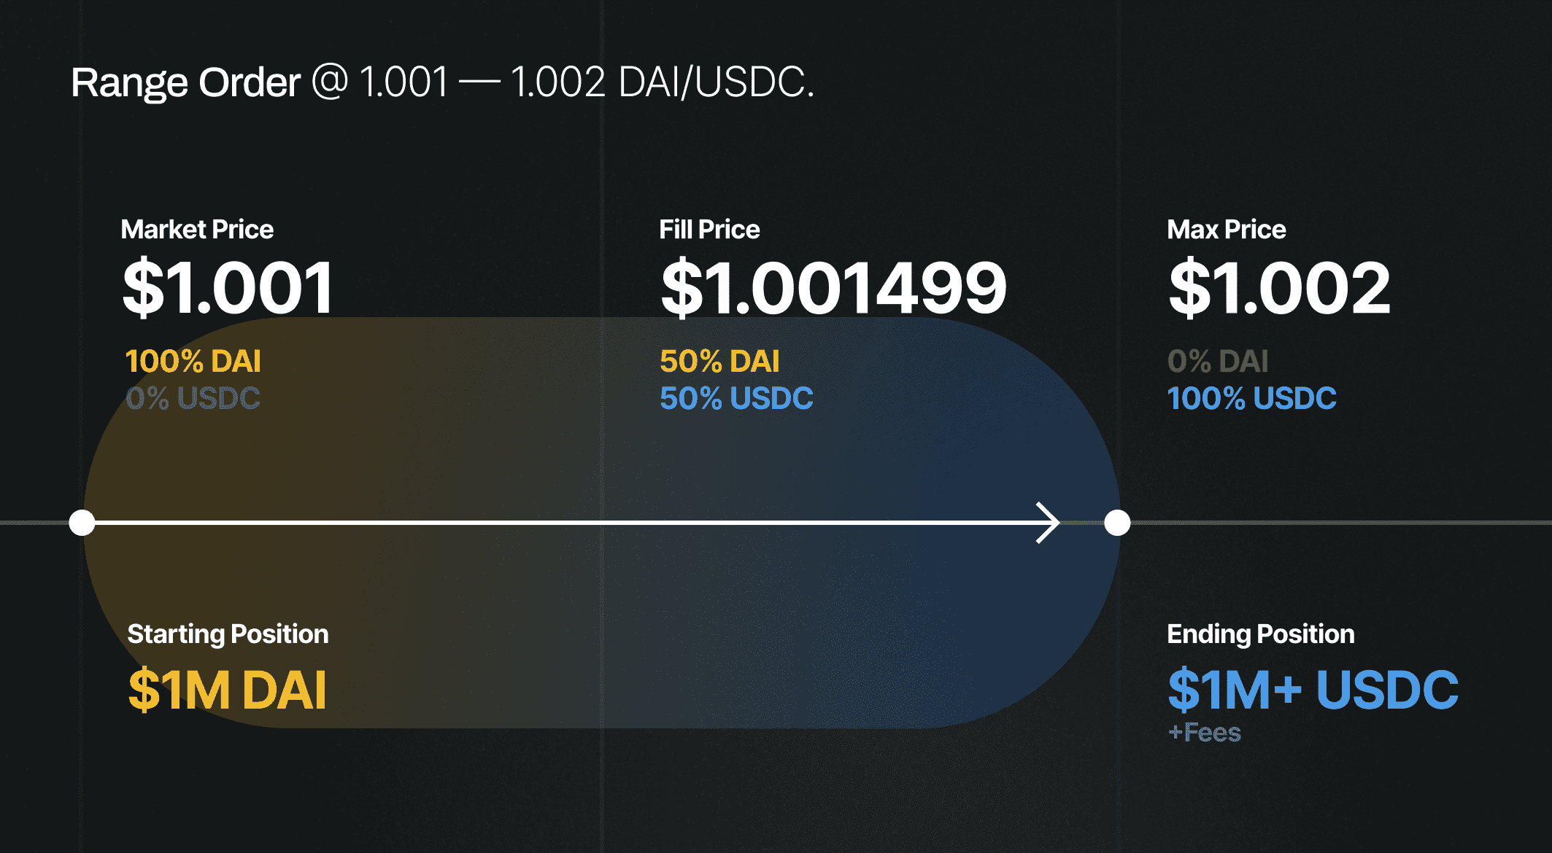The image size is (1552, 853).
Task: Click the $1.001499 fill price value
Action: [x=833, y=289]
